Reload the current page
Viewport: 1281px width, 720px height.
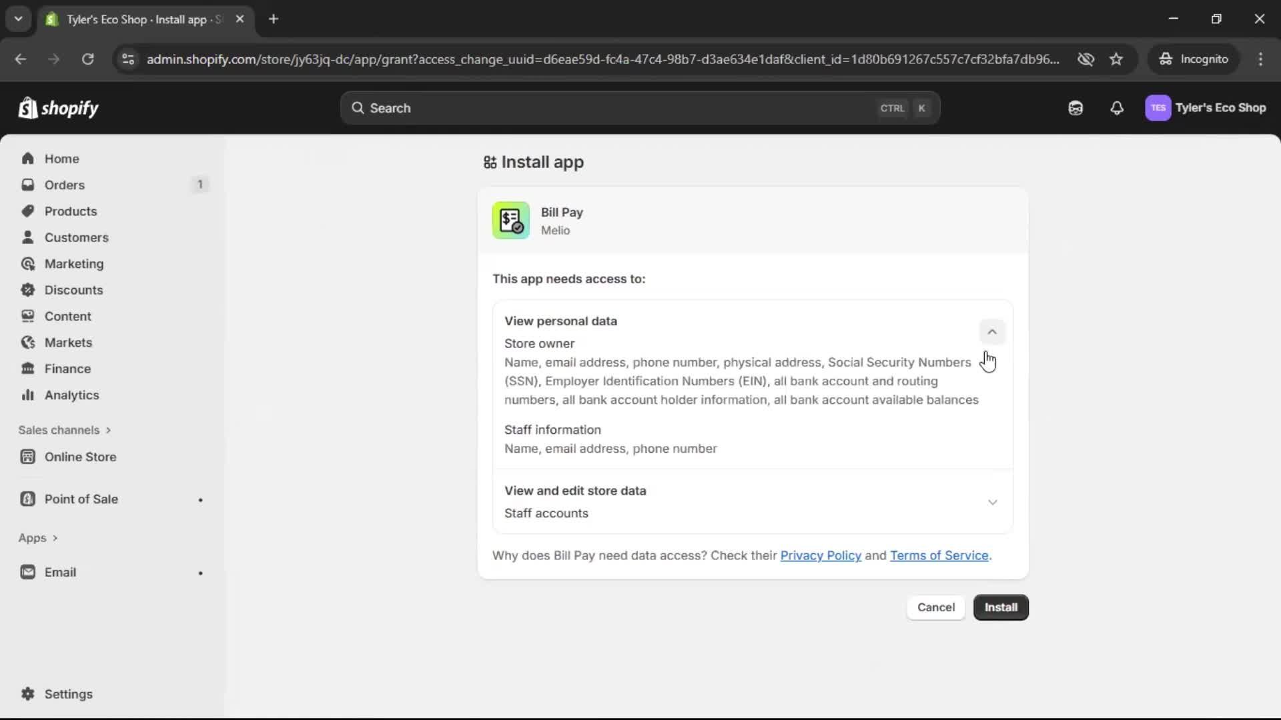87,59
